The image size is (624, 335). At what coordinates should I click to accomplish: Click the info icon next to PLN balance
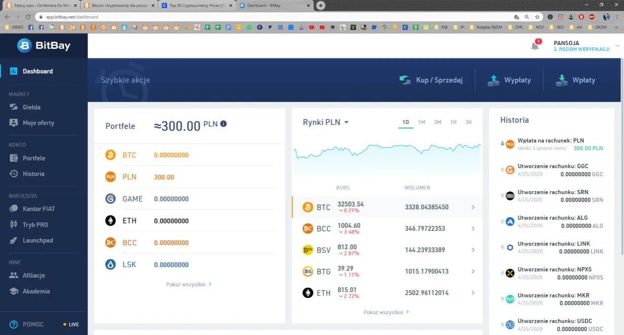click(224, 124)
